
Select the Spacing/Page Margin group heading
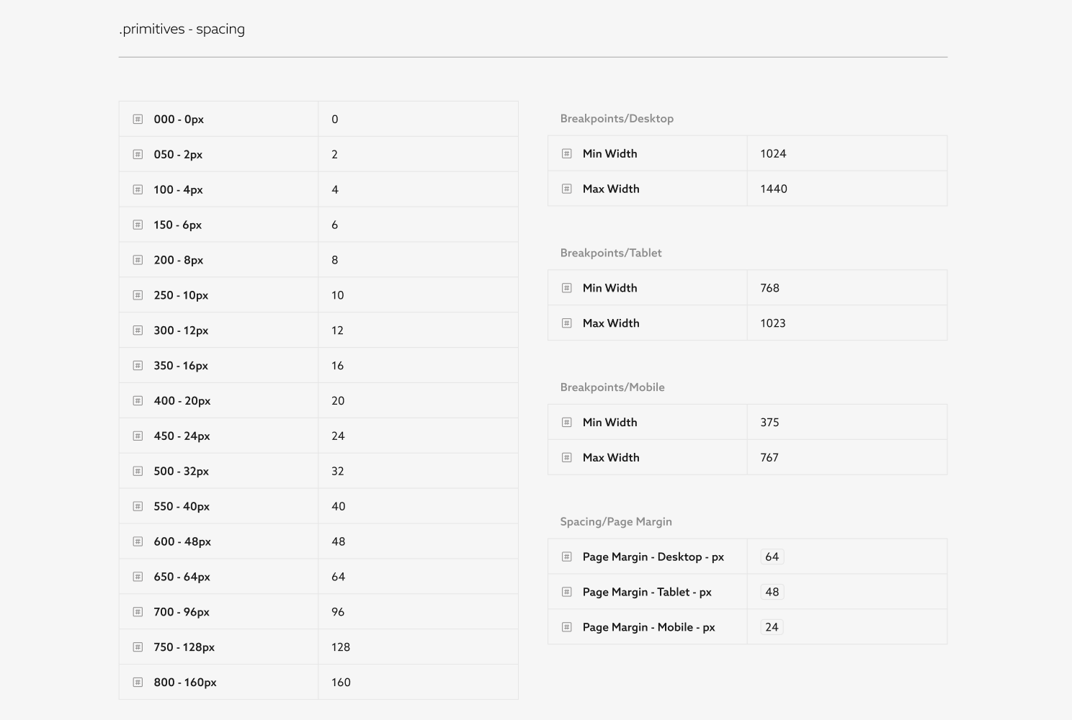[616, 522]
